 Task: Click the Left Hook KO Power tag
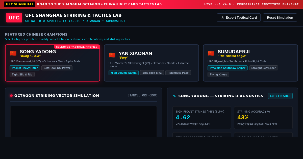click(57, 68)
